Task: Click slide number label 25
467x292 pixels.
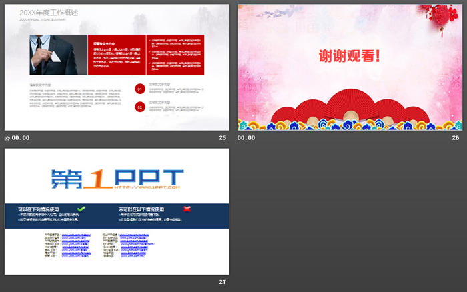Action: click(x=222, y=138)
